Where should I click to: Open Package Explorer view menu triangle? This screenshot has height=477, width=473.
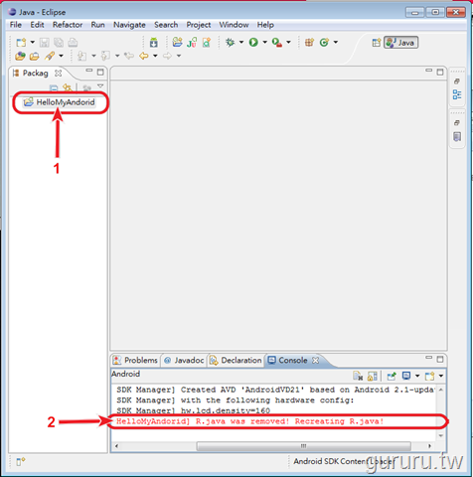100,86
